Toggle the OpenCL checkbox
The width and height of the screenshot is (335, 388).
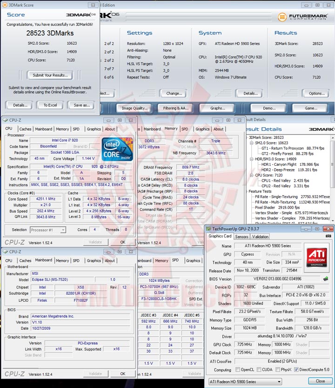[238, 369]
